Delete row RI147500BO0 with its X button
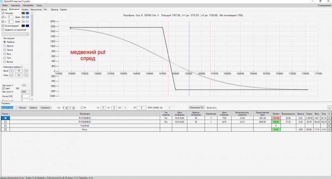The image size is (332, 179). pos(329,118)
